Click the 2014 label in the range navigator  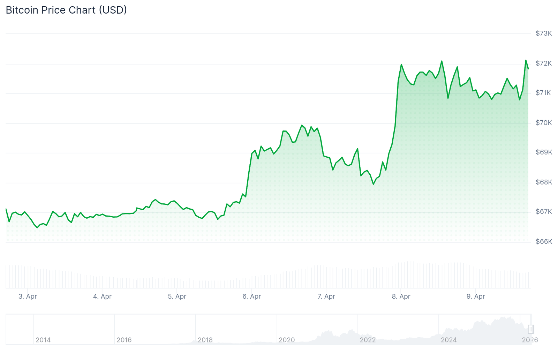coord(43,340)
